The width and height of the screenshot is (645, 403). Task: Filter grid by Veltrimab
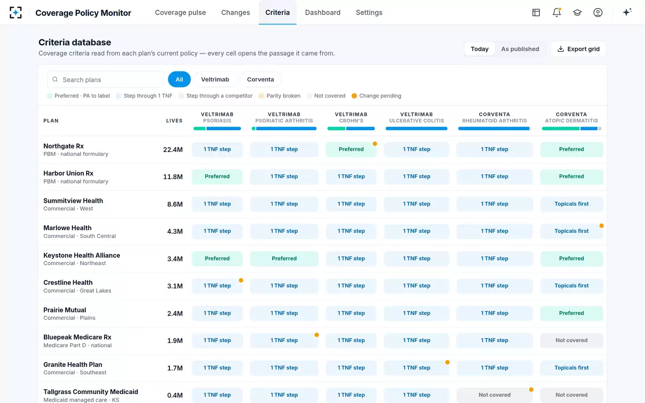[215, 79]
